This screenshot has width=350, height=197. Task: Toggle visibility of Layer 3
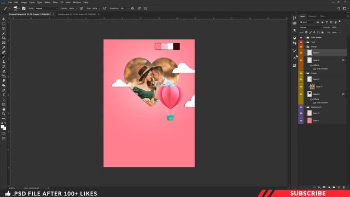[x=301, y=86]
